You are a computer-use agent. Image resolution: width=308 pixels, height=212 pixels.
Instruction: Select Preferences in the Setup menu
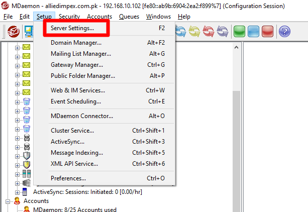[x=68, y=178]
